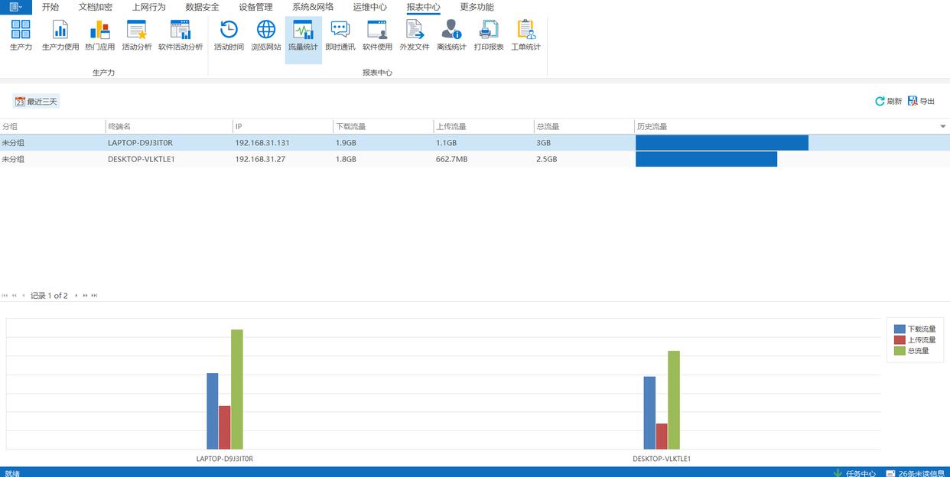Open the 最近三天 date range selector
Screen dimensions: 950x477
click(36, 101)
